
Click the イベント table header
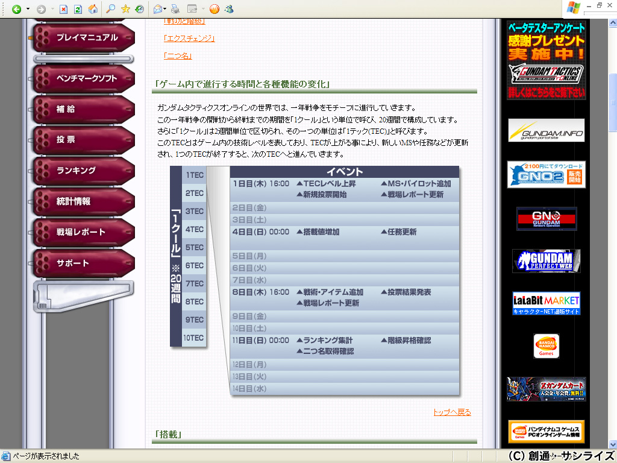(345, 172)
